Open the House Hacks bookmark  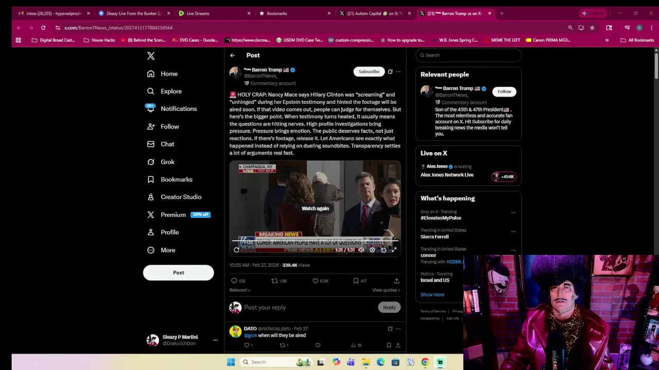click(x=99, y=40)
